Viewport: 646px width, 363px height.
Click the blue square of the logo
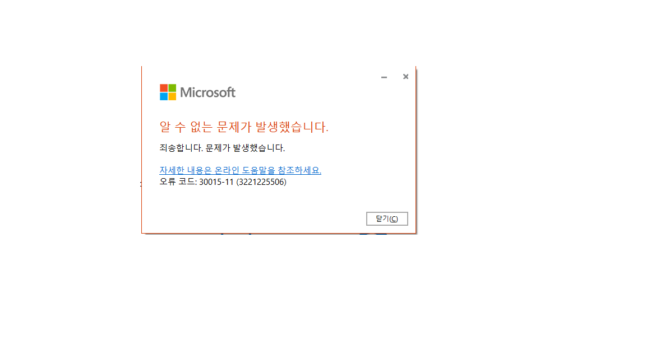[x=164, y=97]
